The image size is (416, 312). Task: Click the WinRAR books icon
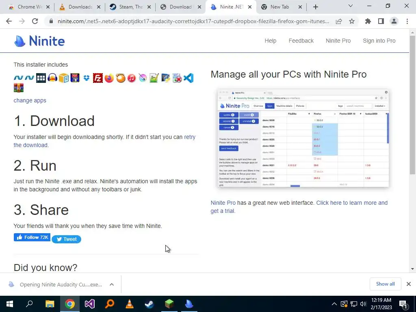coord(19,88)
